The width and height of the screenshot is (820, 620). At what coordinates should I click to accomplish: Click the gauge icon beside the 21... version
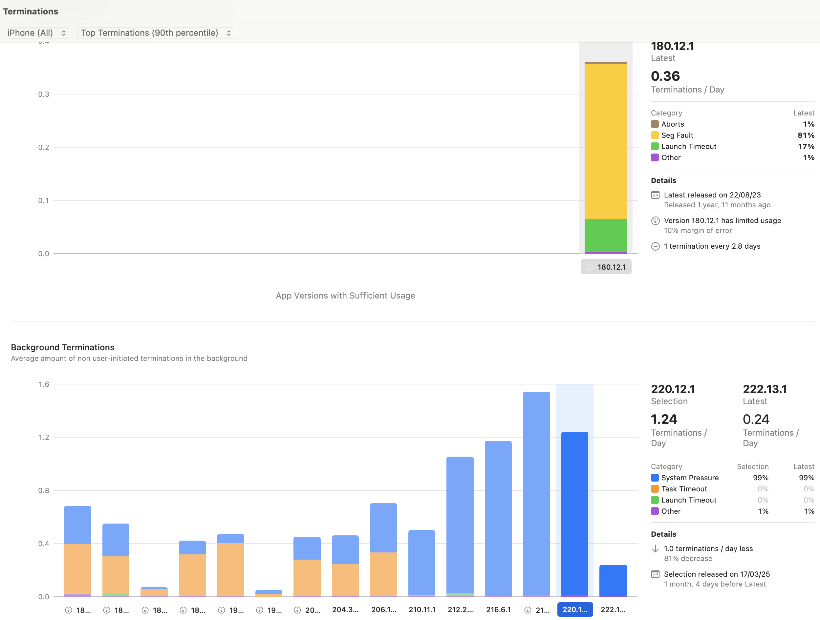[528, 610]
